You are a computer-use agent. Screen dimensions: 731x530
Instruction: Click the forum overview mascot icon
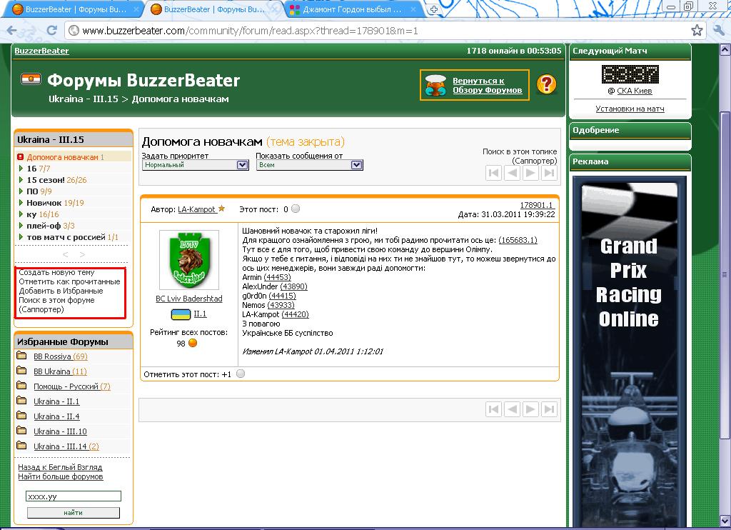point(436,86)
